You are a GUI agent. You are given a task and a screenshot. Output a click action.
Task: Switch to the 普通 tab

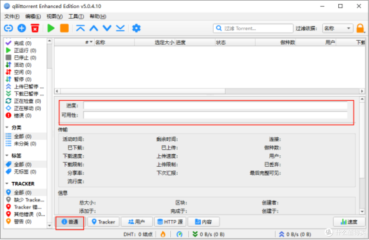(70, 222)
